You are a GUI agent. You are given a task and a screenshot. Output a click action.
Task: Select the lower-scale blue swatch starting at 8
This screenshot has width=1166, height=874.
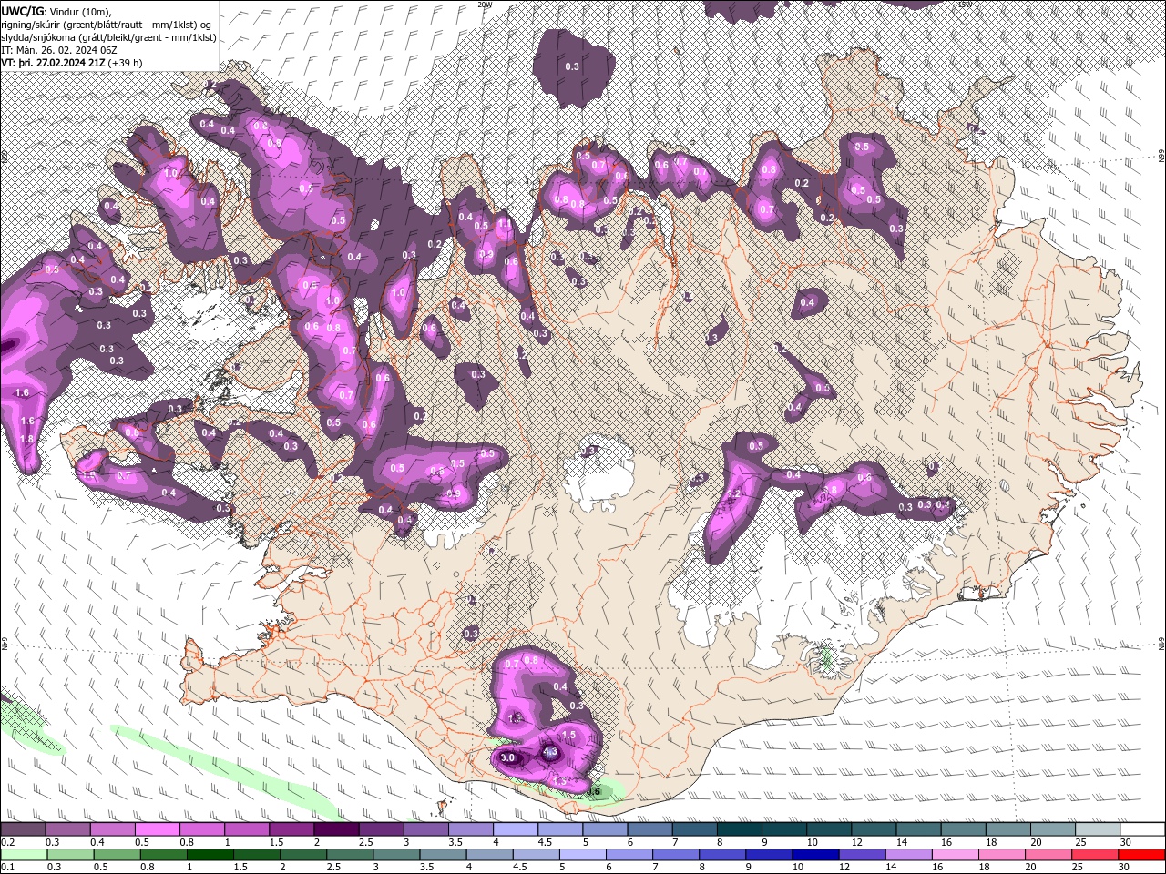pyautogui.click(x=722, y=855)
